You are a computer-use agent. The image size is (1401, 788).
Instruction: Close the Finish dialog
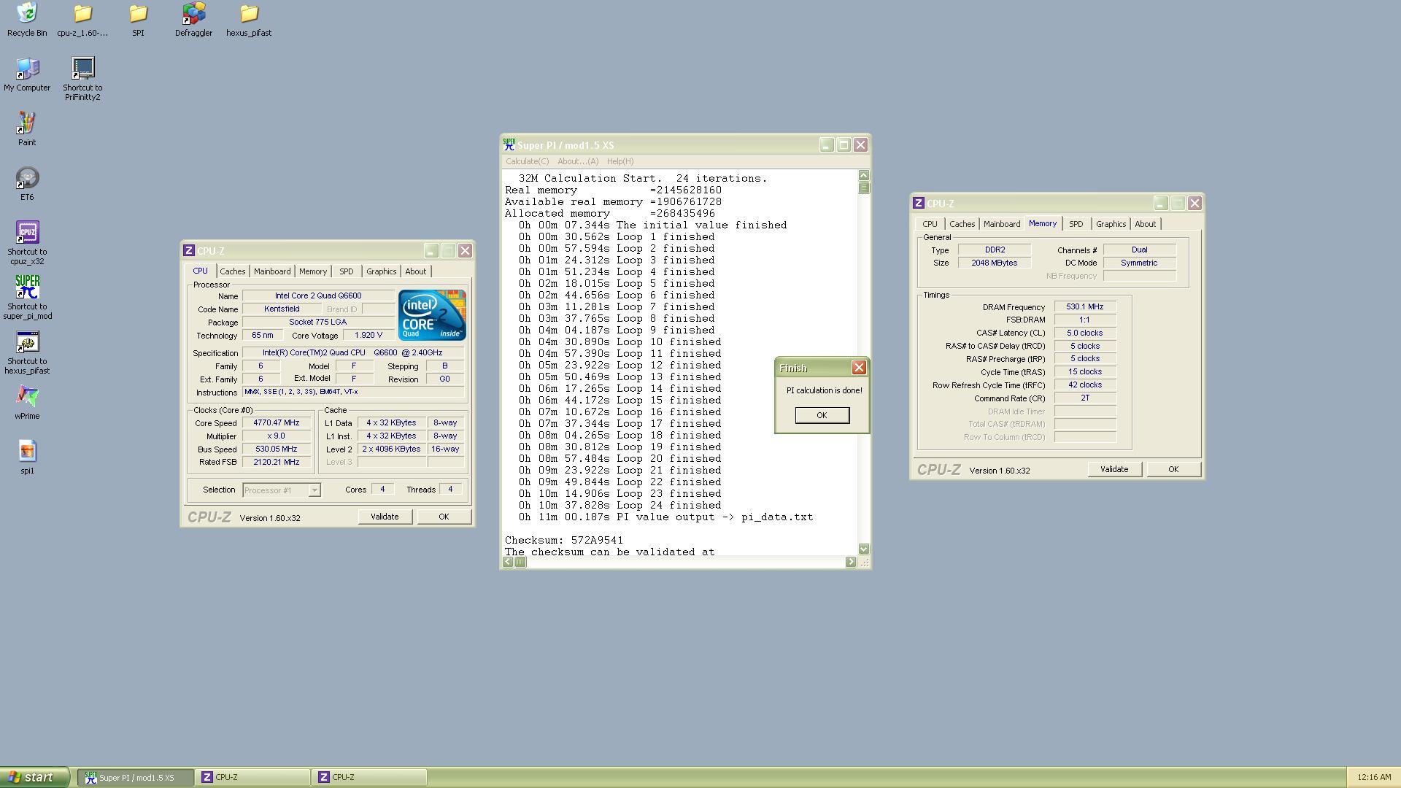859,368
